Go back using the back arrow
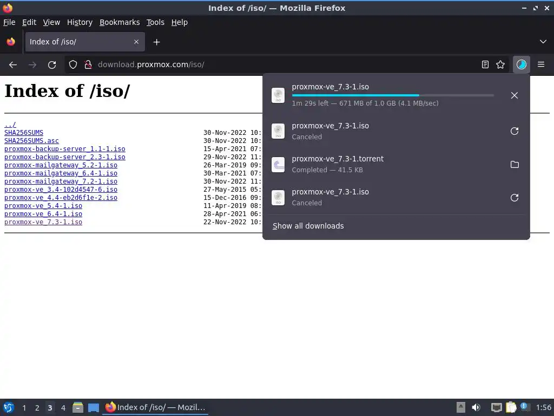554x416 pixels. pyautogui.click(x=13, y=65)
